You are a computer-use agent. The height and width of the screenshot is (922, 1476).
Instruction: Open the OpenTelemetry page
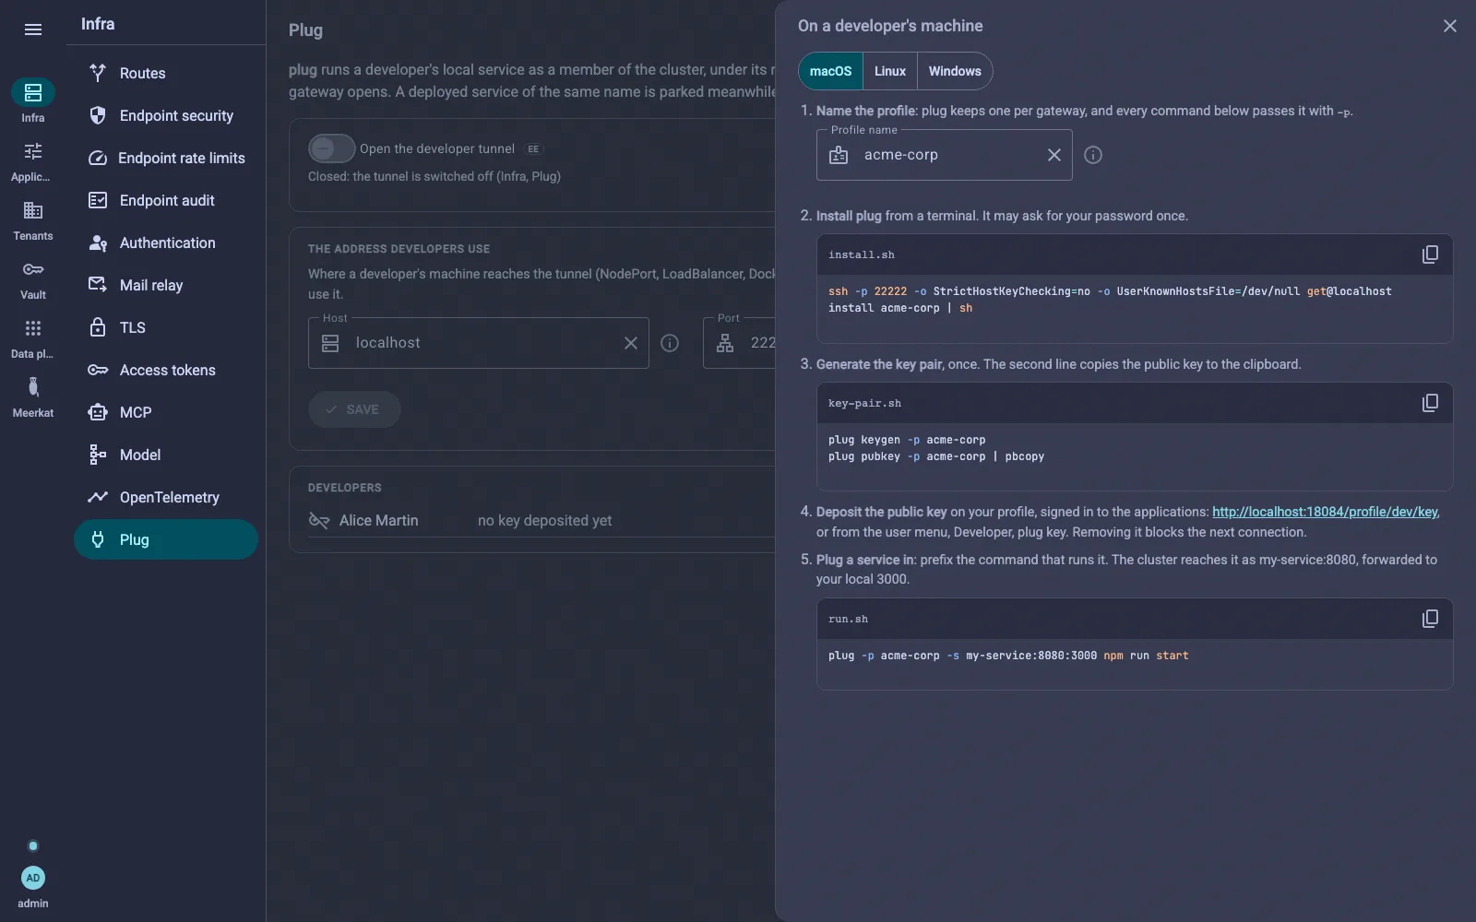(166, 497)
